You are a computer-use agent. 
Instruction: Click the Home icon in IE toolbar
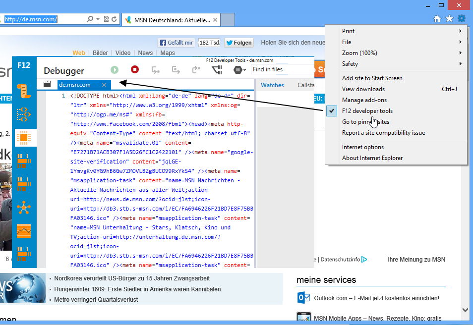click(x=437, y=19)
